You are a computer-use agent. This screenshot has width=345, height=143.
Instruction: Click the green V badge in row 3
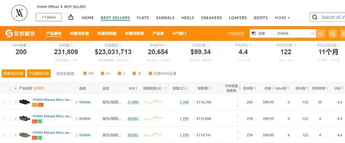tap(40, 138)
